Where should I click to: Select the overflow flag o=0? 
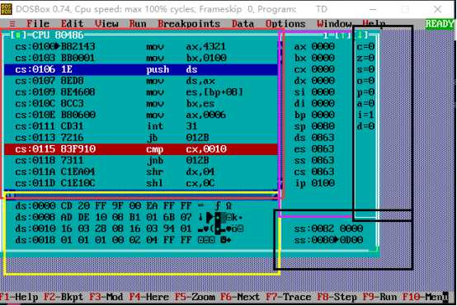365,81
